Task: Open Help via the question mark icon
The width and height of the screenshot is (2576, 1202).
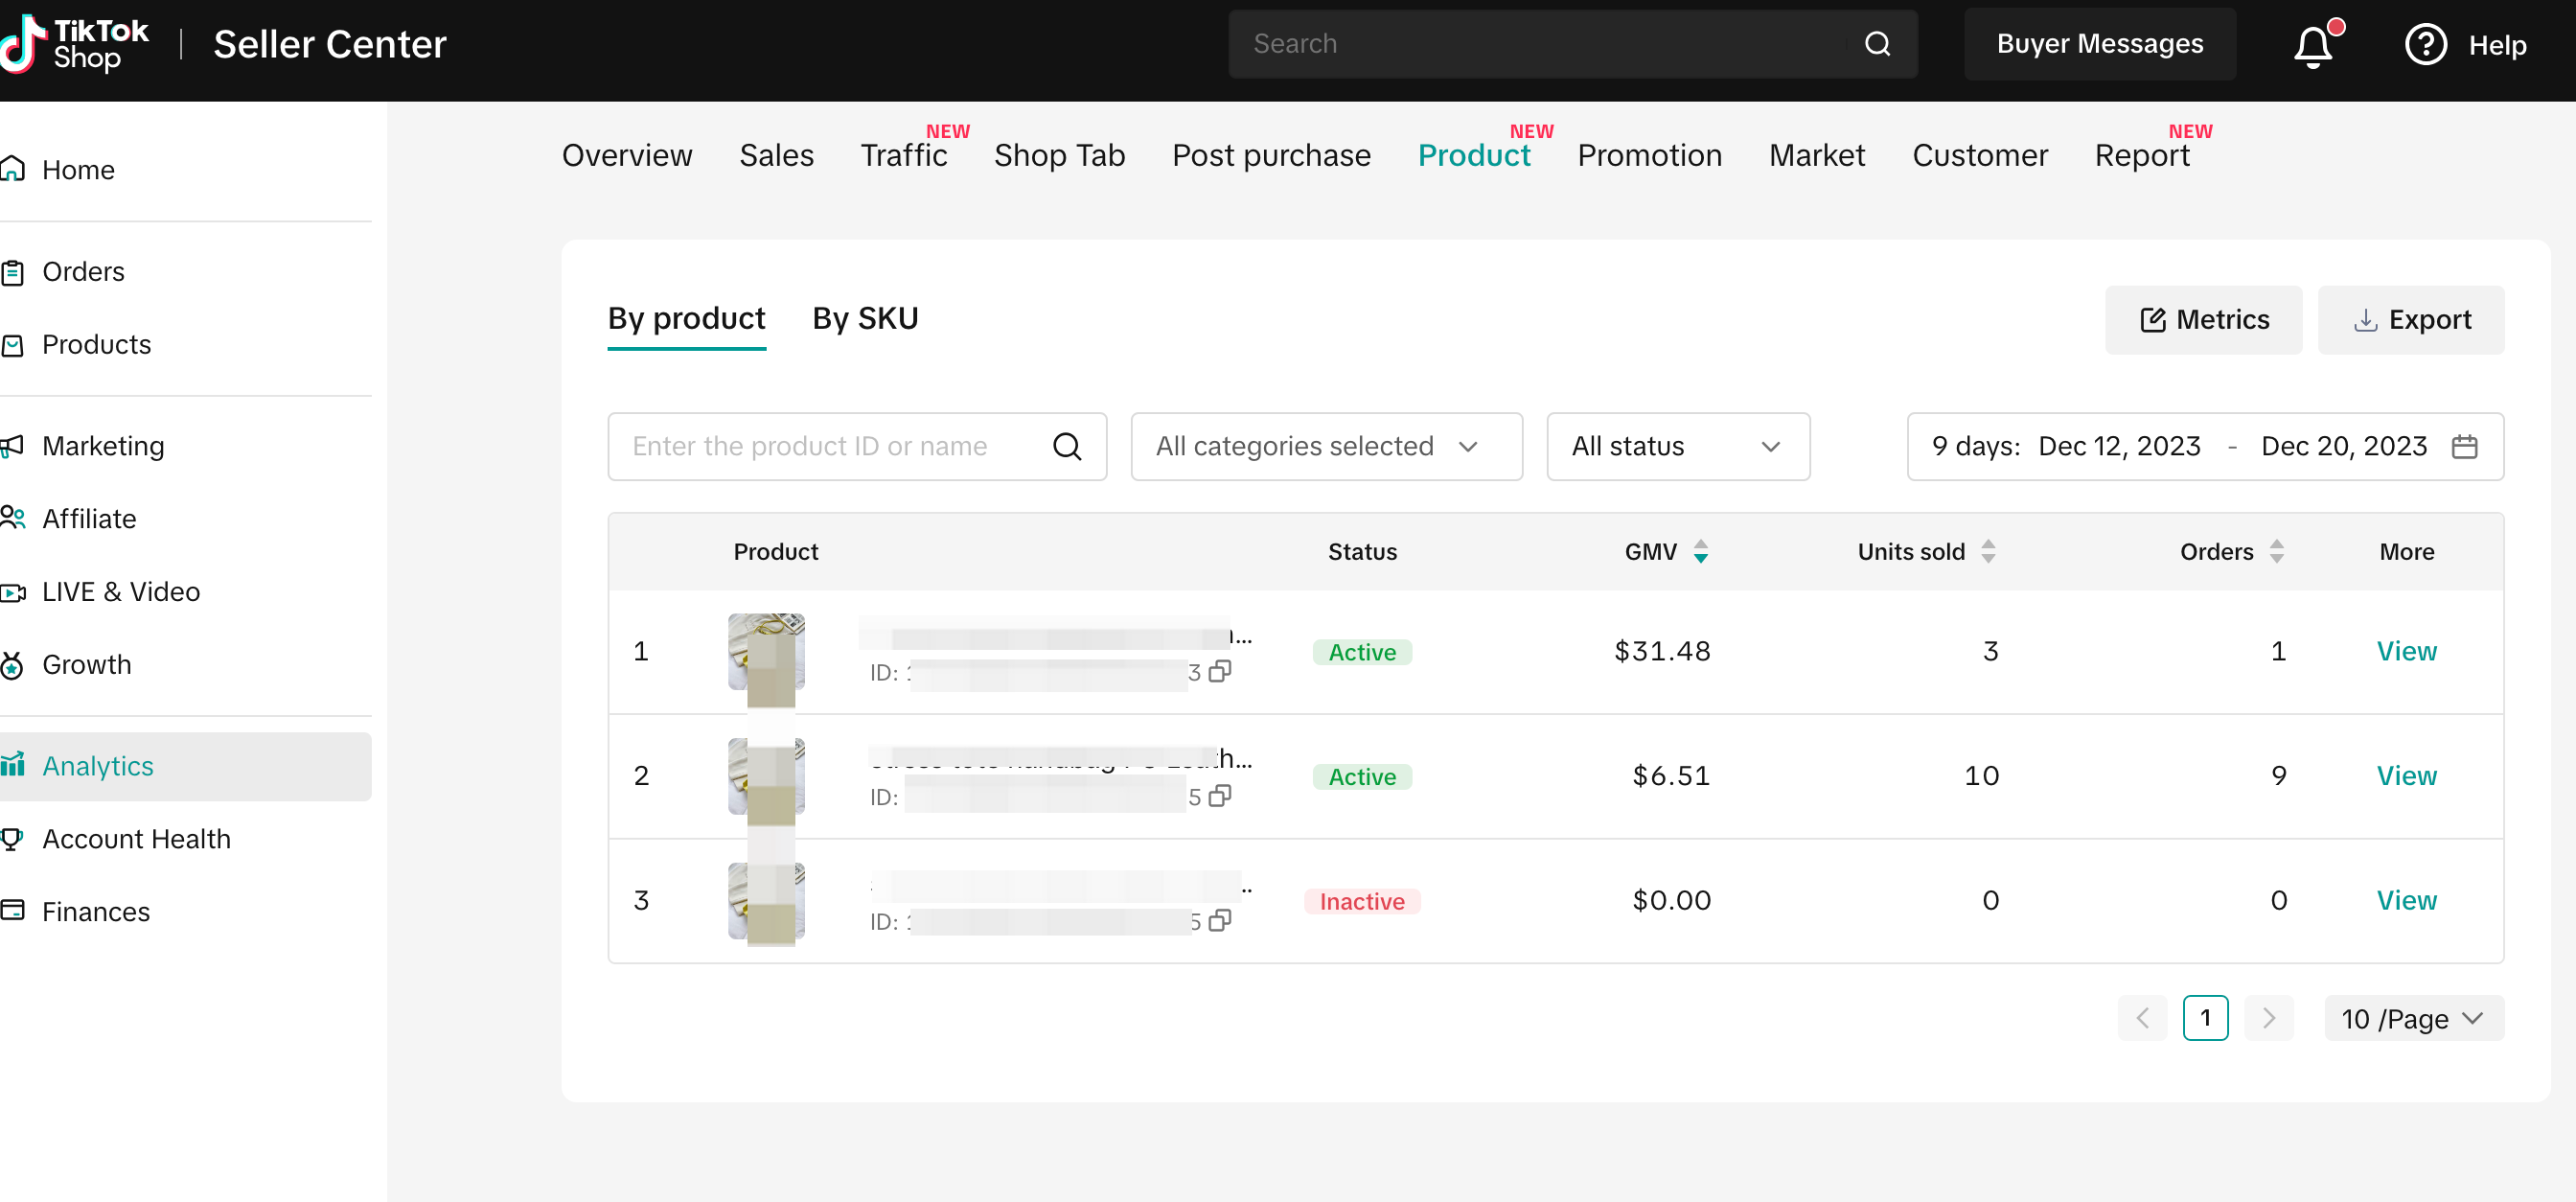Action: [2425, 45]
